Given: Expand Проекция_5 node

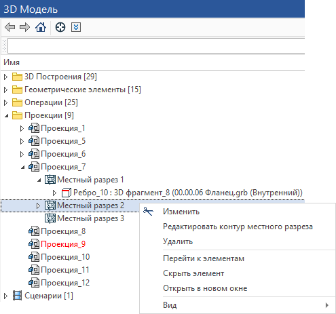Looking at the screenshot, I should [x=22, y=142].
